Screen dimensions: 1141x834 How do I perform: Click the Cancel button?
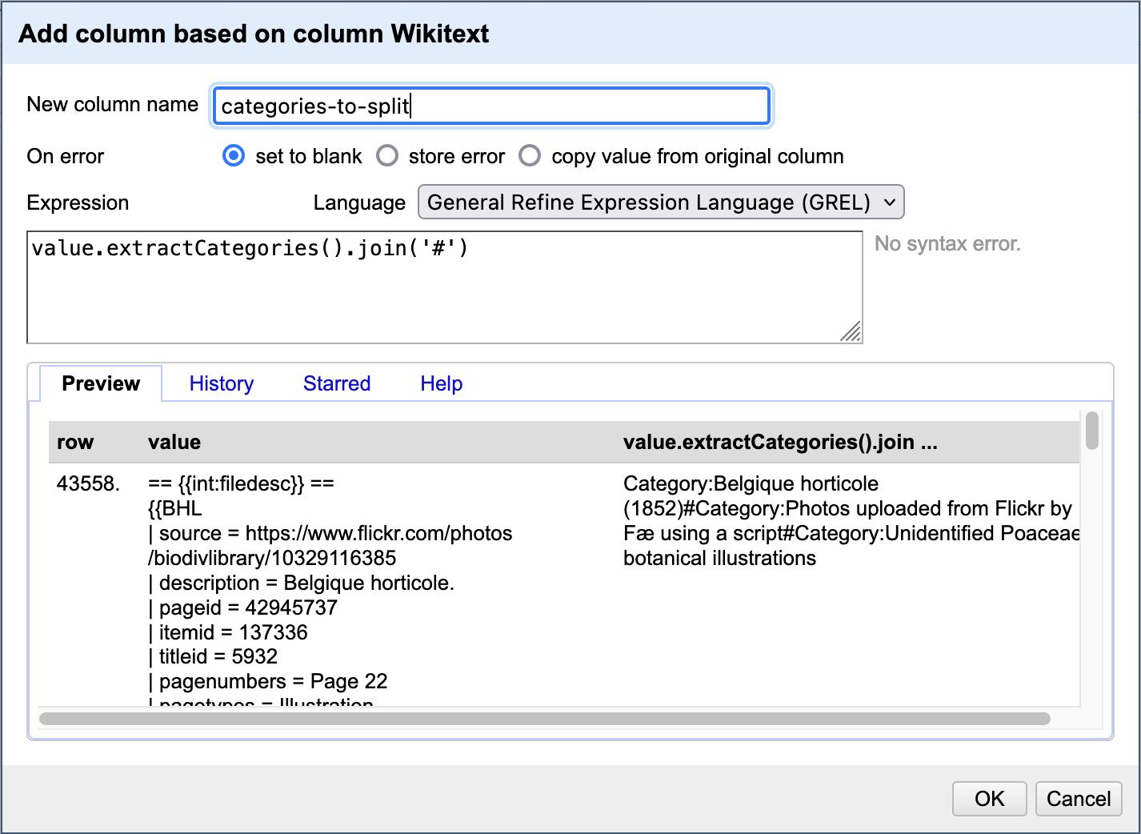point(1079,799)
